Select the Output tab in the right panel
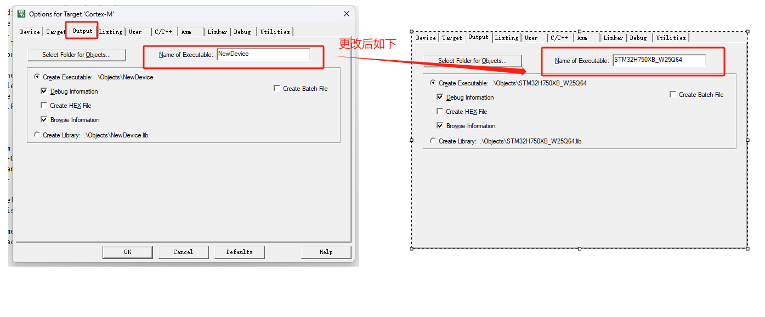 pos(478,37)
